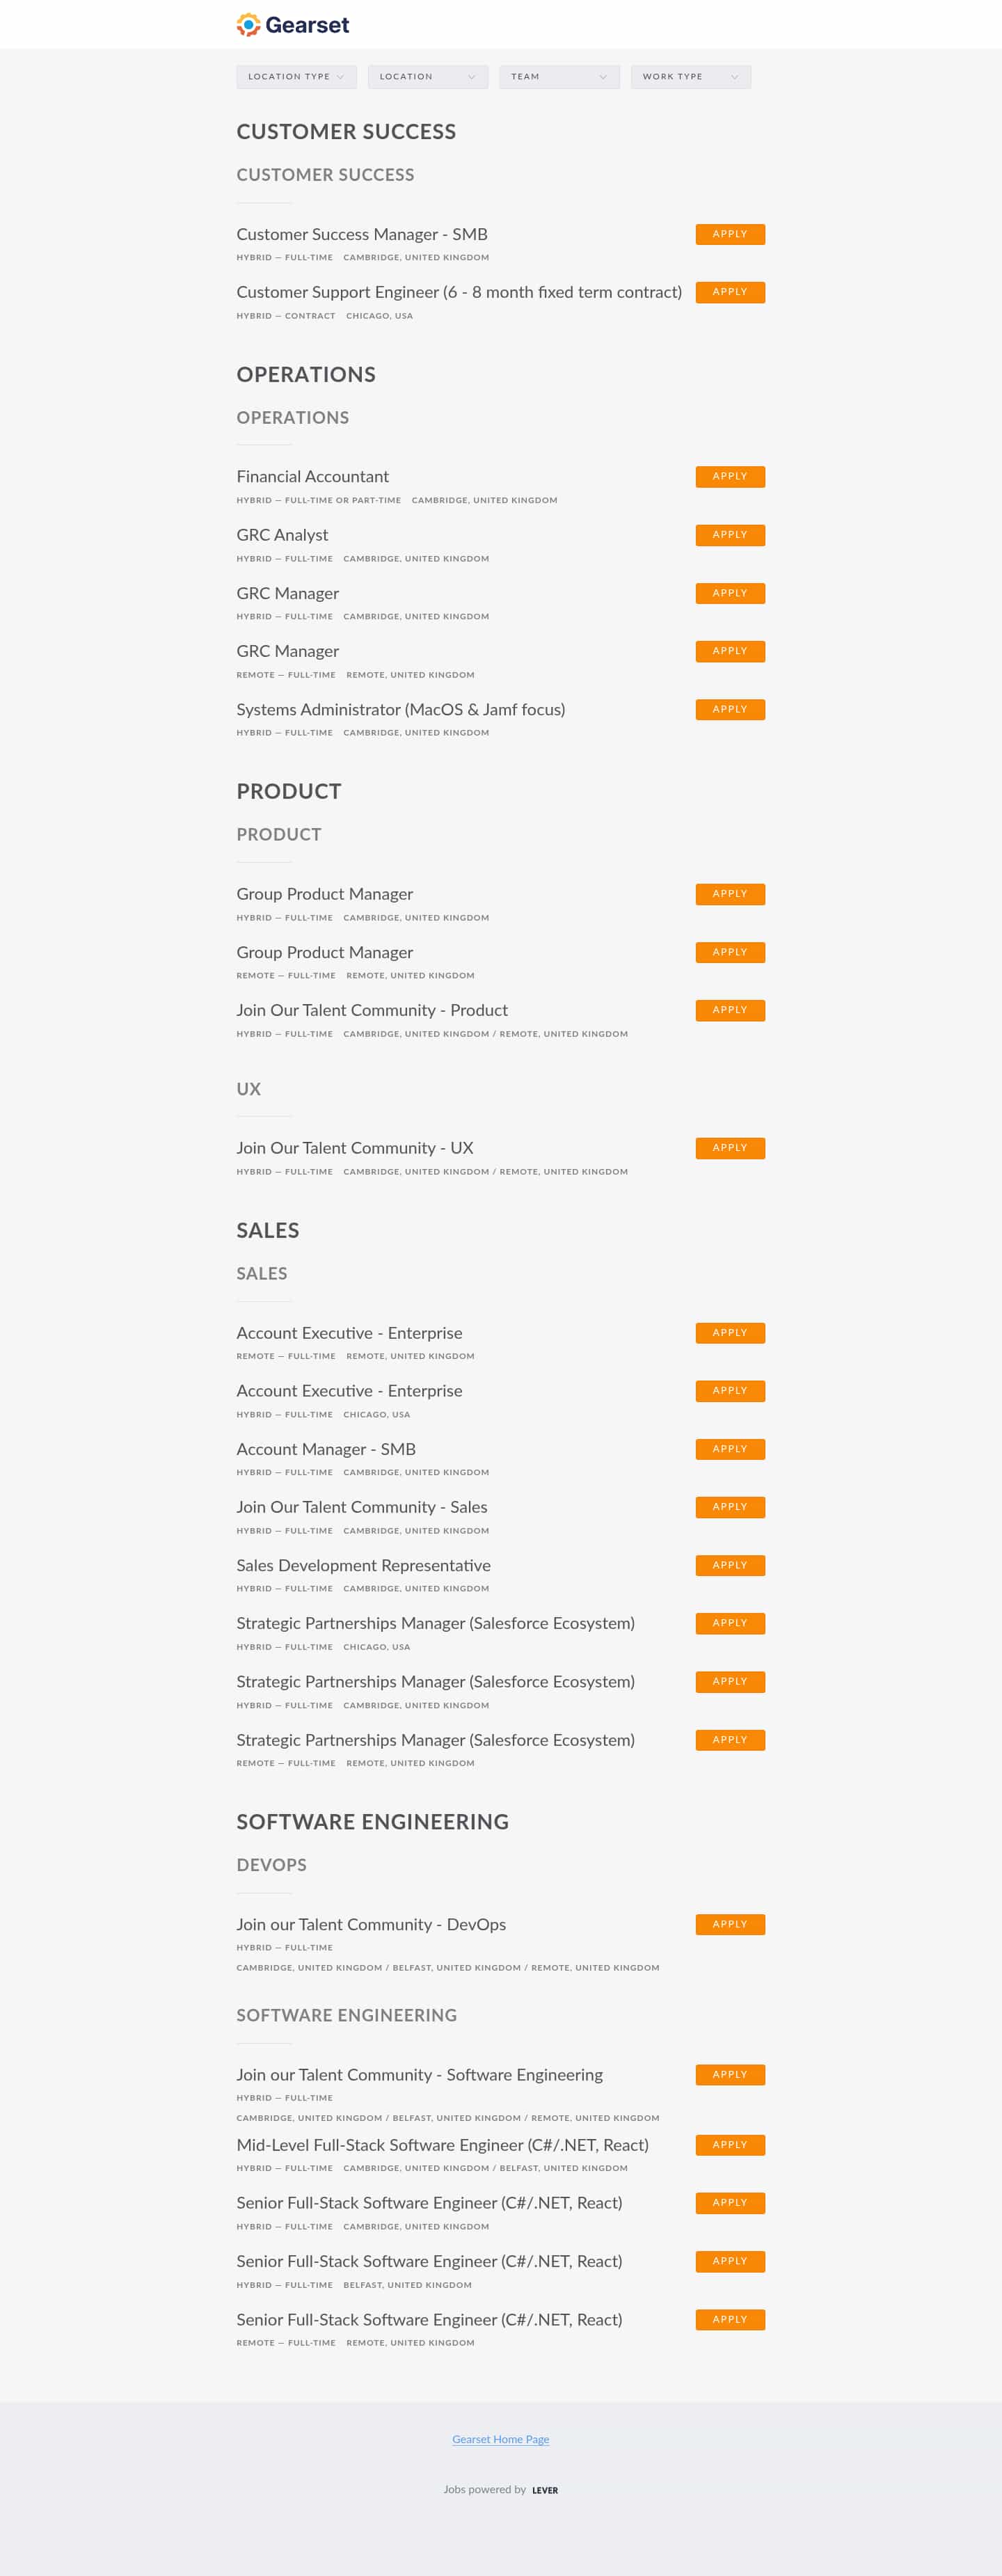
Task: Apply for Customer Success Manager - SMB
Action: click(730, 234)
